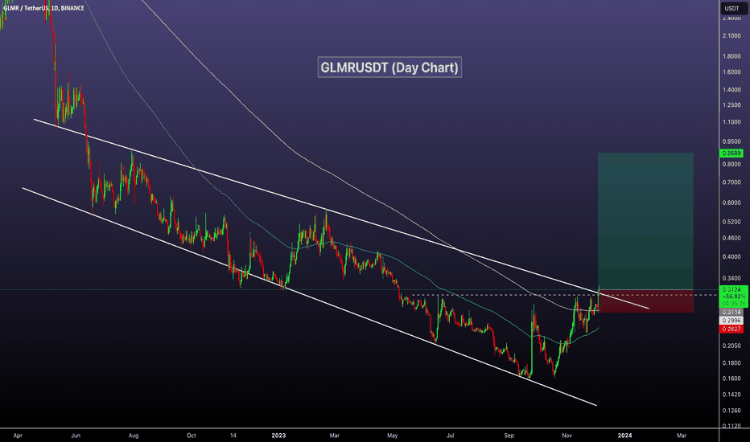Click the Aug label on time axis
The height and width of the screenshot is (442, 750).
pyautogui.click(x=134, y=436)
